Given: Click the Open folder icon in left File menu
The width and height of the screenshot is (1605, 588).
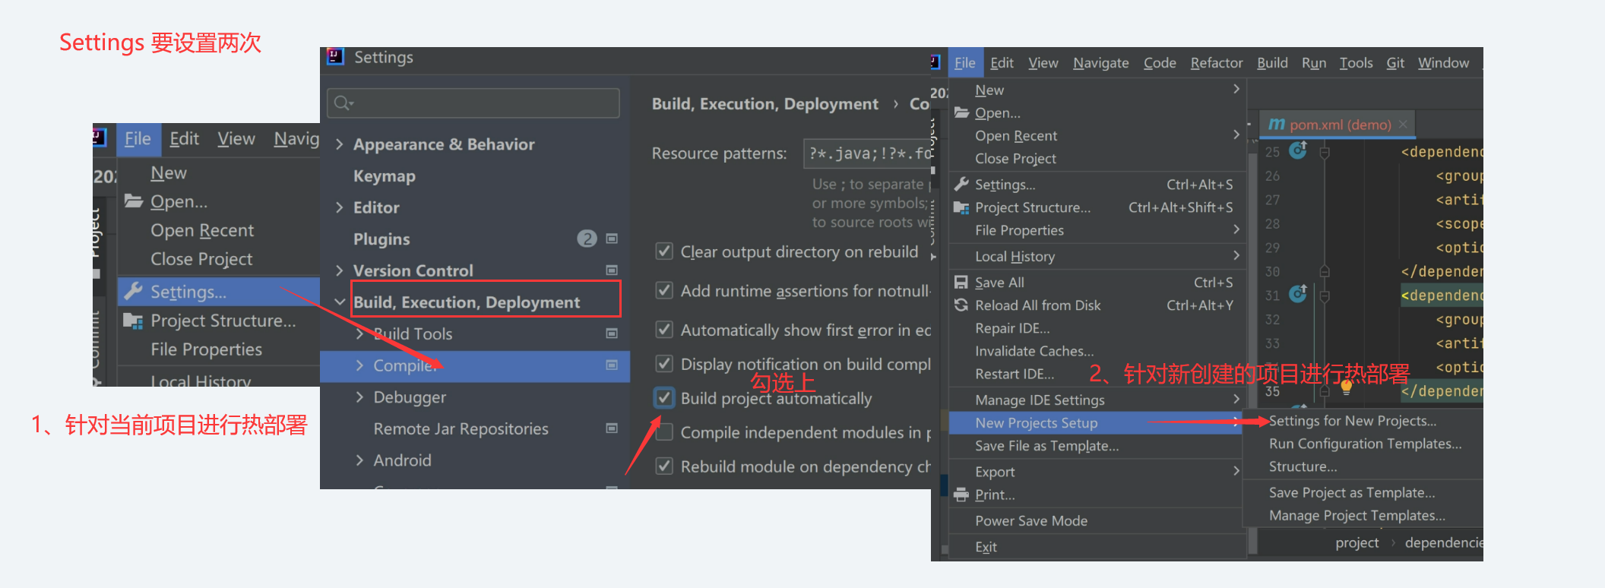Looking at the screenshot, I should click(134, 201).
